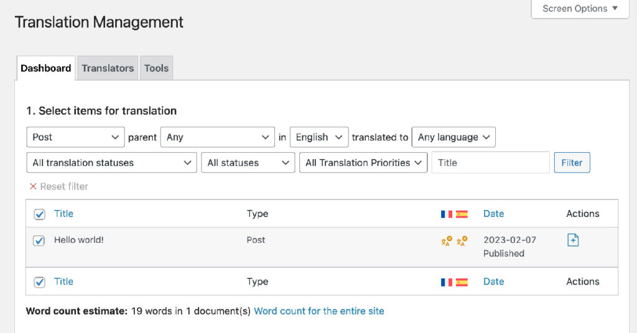Expand the English source language dropdown
Image resolution: width=637 pixels, height=333 pixels.
point(318,137)
